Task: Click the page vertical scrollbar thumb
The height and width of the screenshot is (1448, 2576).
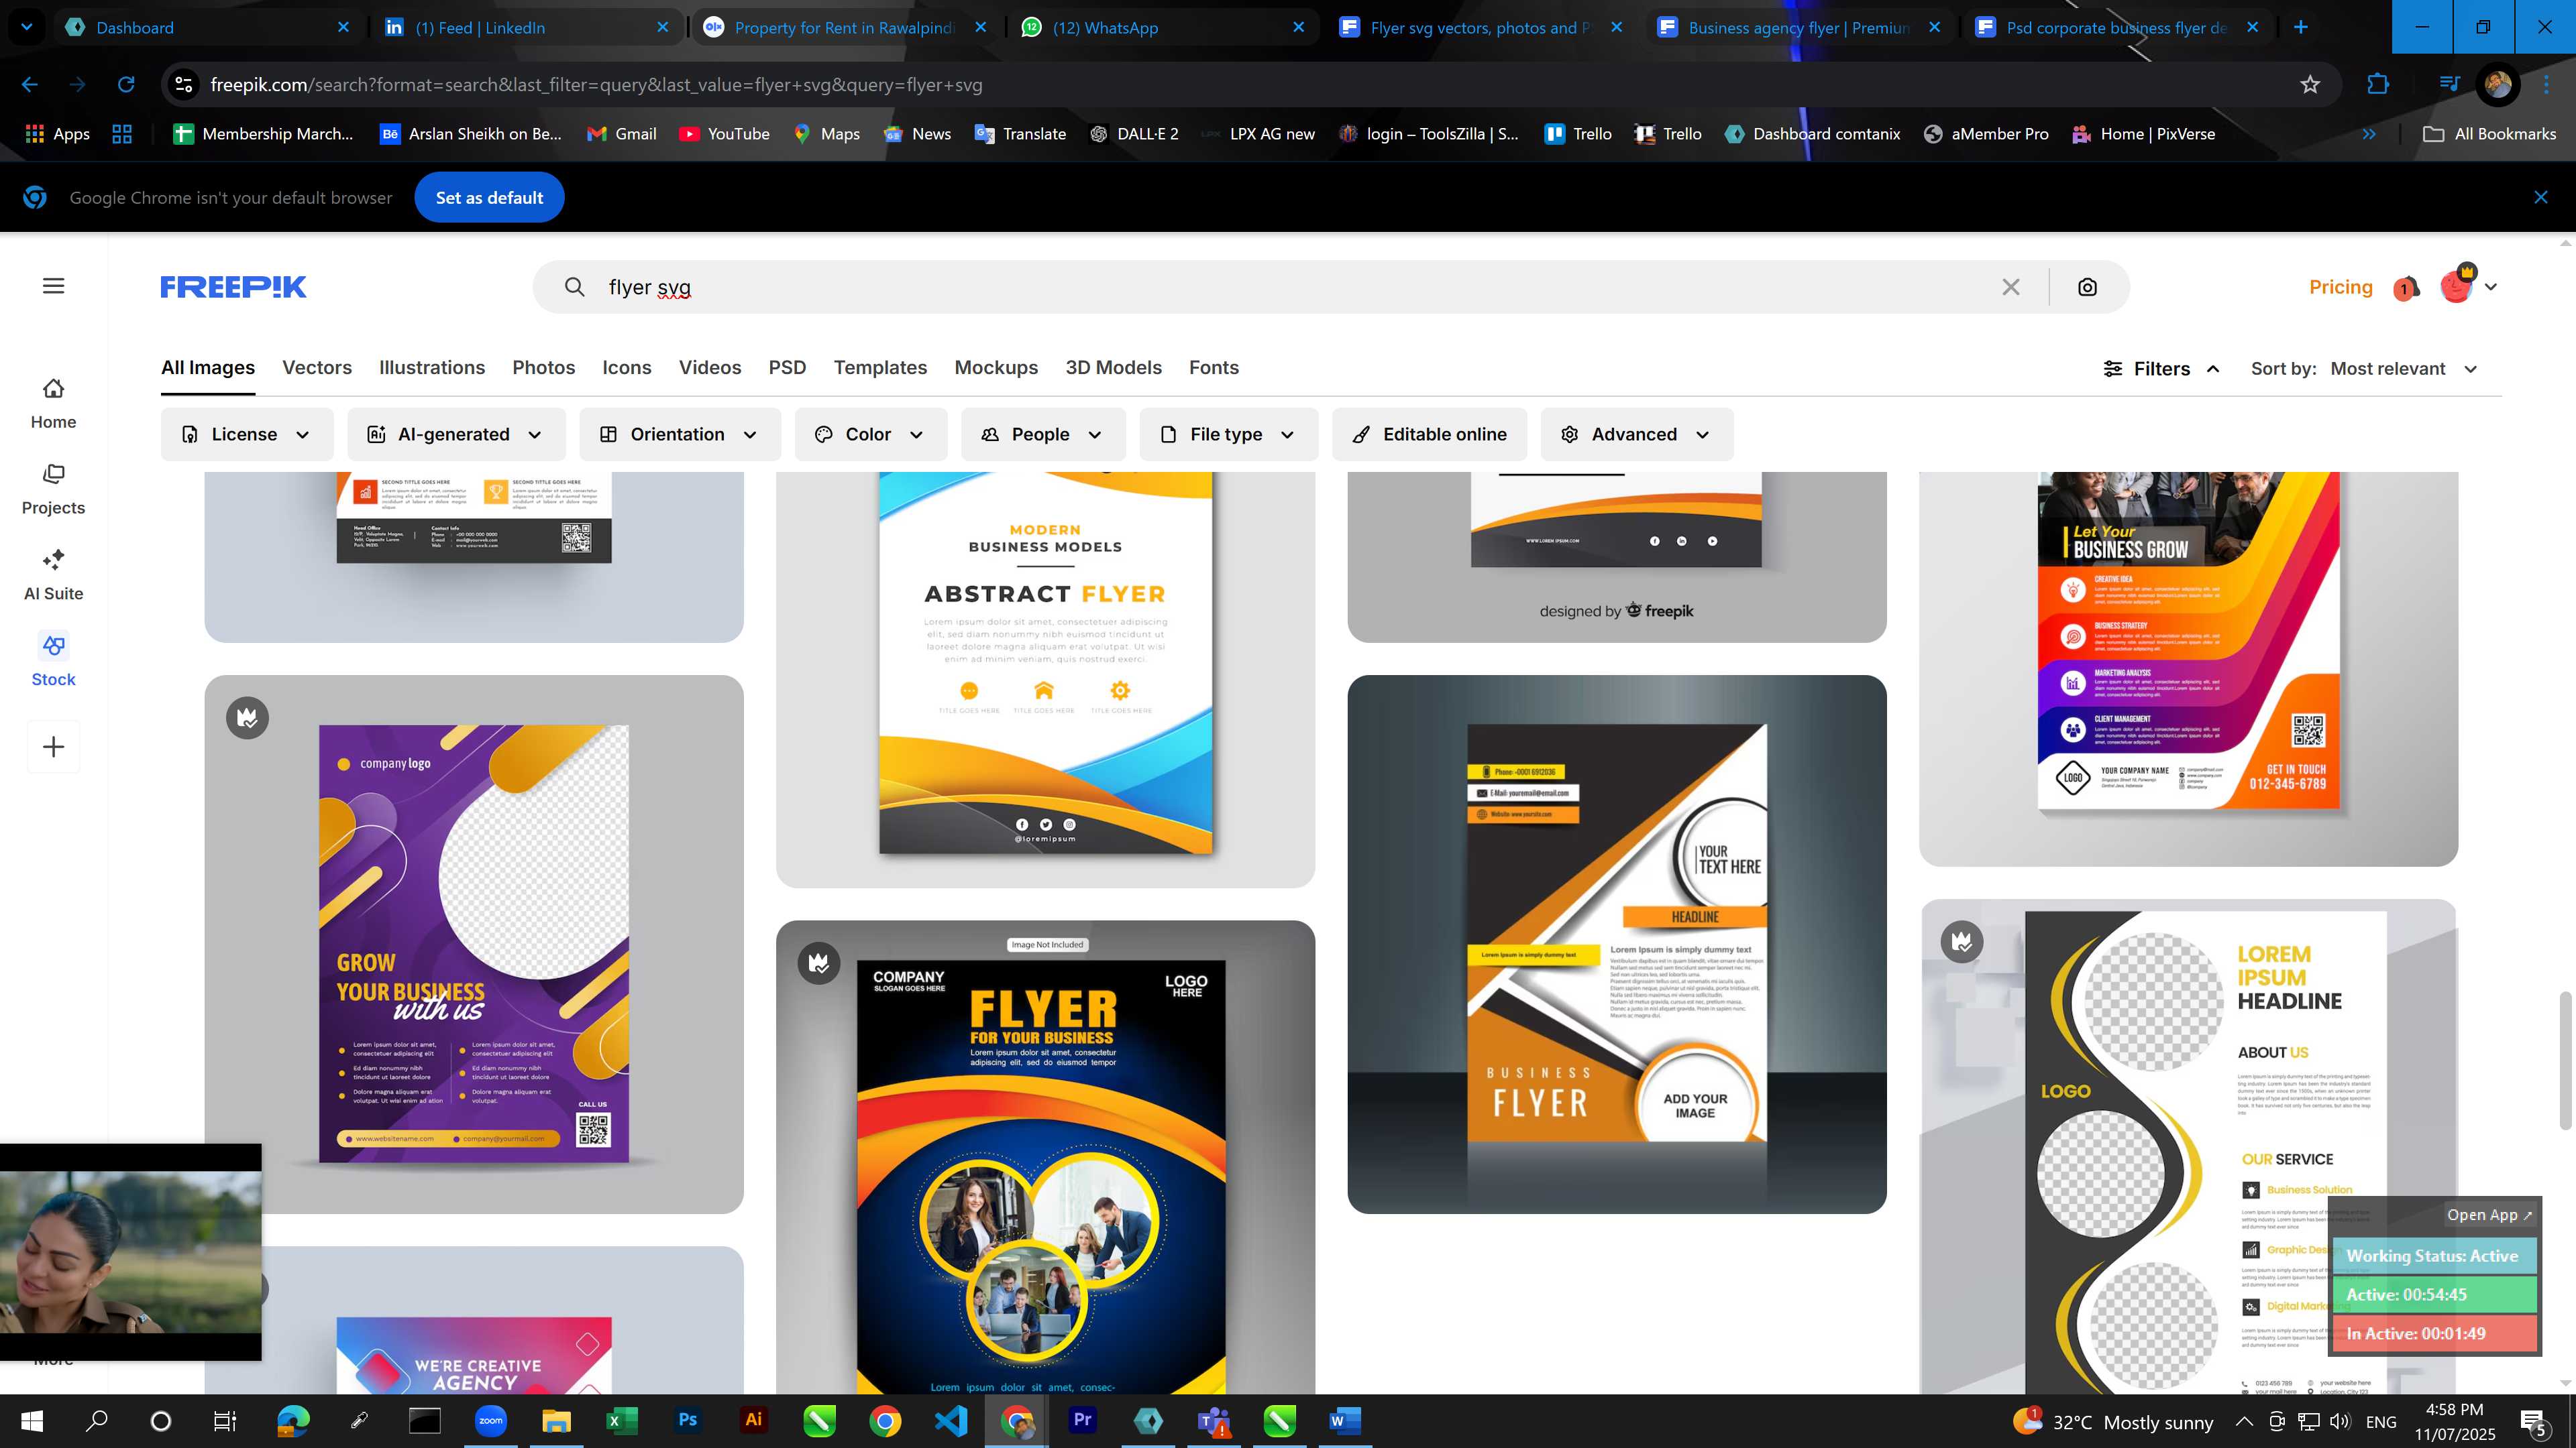Action: point(2565,1061)
